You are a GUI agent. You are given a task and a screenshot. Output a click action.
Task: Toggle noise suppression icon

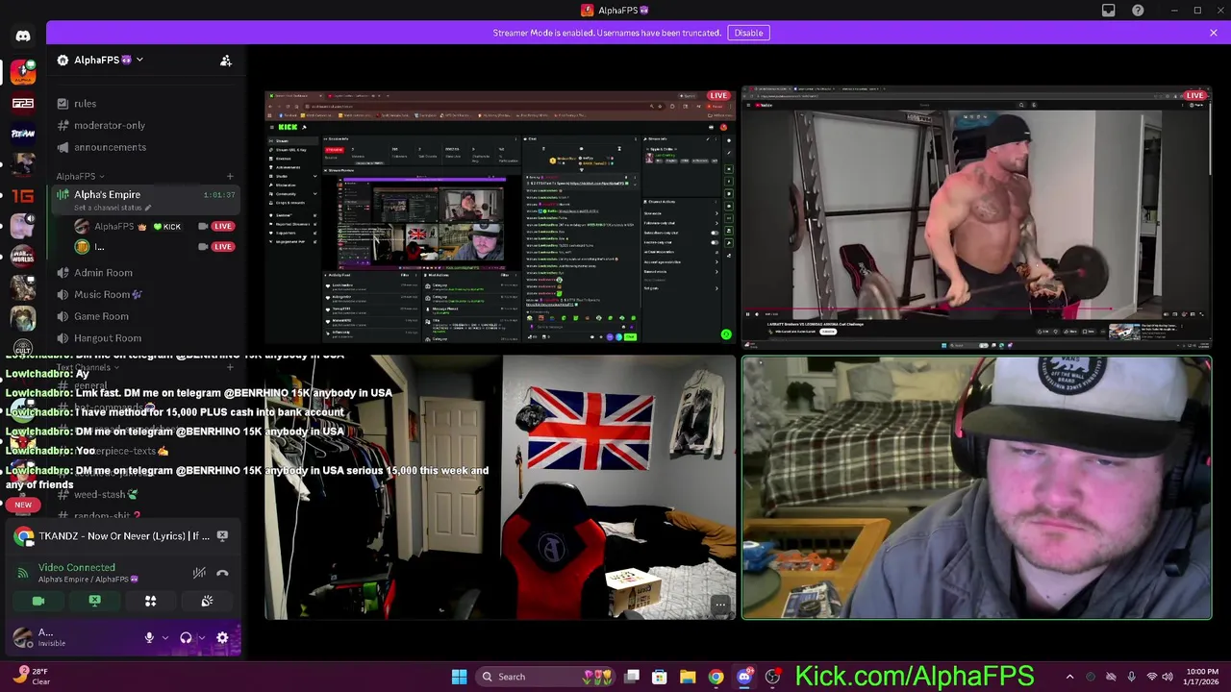(199, 573)
